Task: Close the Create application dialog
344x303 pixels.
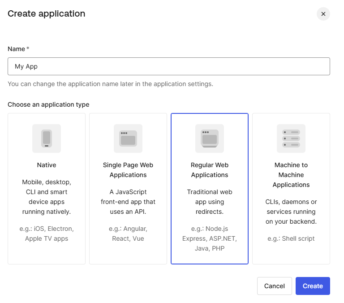Action: click(x=323, y=14)
